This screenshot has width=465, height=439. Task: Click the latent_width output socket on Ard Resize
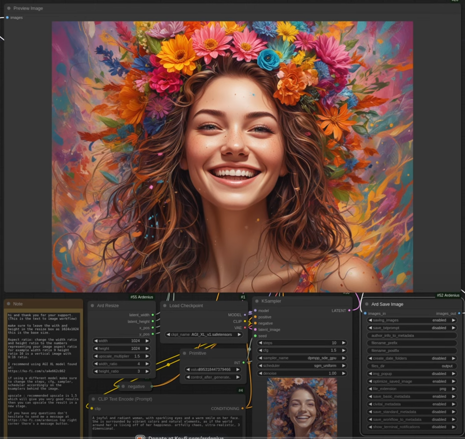coord(153,315)
